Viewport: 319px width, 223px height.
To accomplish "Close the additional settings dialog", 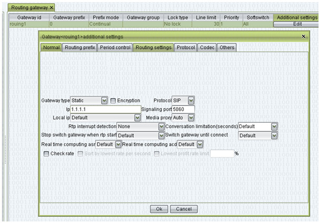I will click(x=303, y=37).
